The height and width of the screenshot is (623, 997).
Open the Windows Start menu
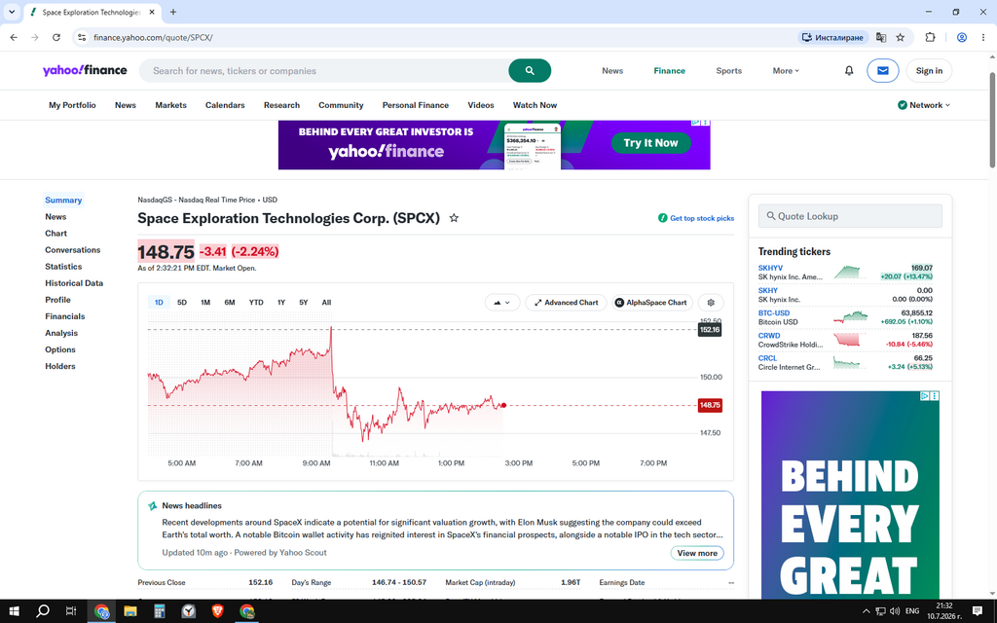coord(14,611)
